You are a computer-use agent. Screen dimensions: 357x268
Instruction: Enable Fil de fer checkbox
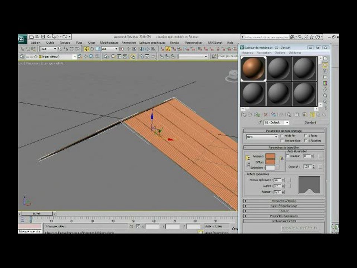[x=282, y=135]
